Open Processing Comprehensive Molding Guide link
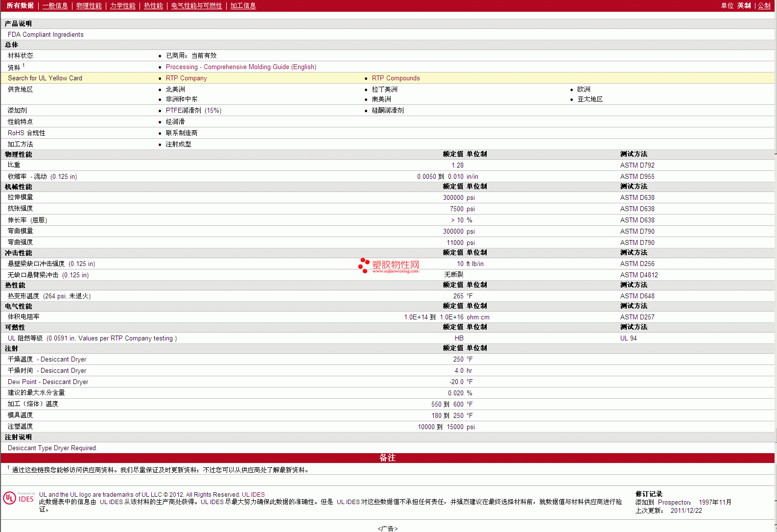Image resolution: width=777 pixels, height=532 pixels. click(241, 67)
